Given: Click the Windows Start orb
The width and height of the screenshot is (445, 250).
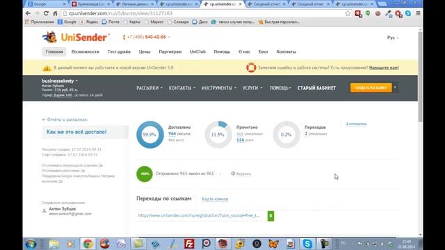Looking at the screenshot, I should click(x=31, y=244).
